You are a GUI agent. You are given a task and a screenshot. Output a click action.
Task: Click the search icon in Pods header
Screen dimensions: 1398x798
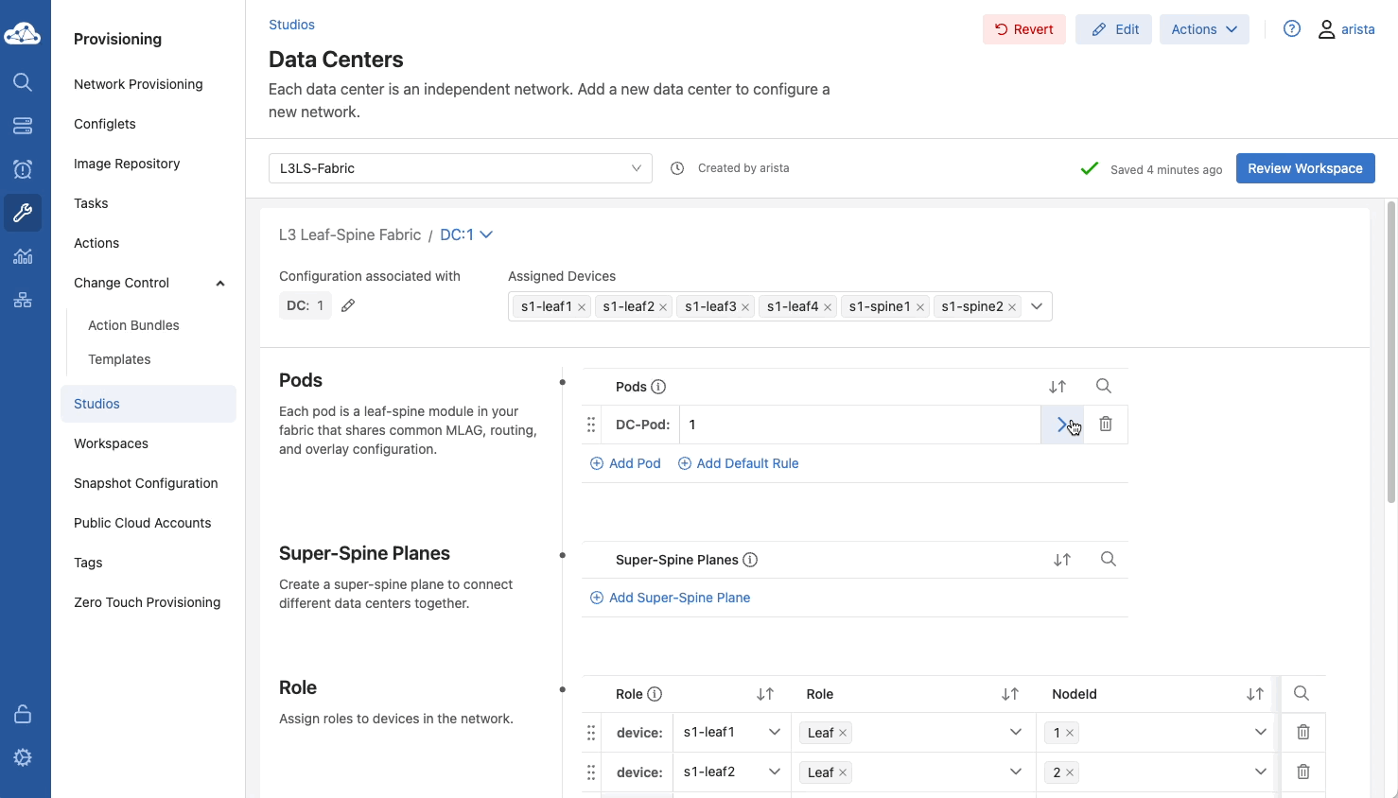click(x=1103, y=386)
